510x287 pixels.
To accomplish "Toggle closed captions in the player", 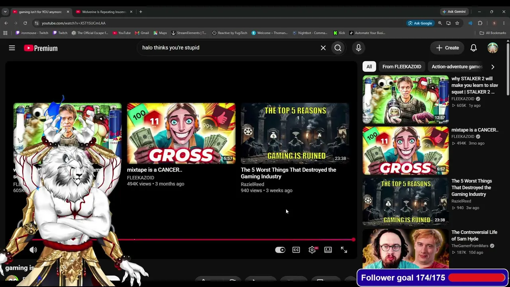I will coord(296,250).
